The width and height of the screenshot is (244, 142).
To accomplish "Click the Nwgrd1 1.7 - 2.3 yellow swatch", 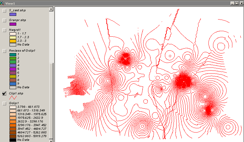I will (x=13, y=37).
